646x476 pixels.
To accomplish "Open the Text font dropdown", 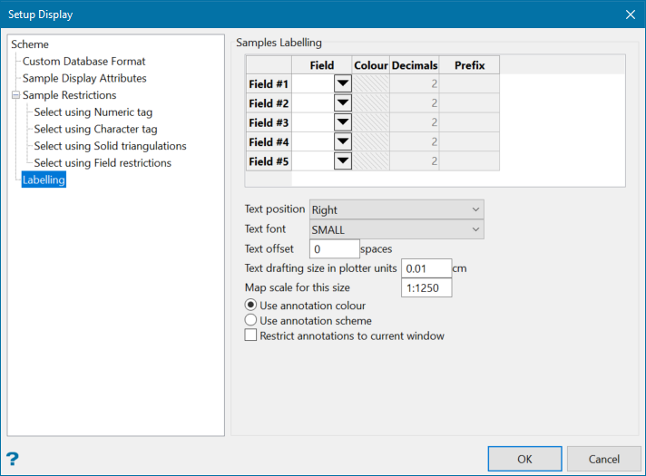I will point(396,229).
